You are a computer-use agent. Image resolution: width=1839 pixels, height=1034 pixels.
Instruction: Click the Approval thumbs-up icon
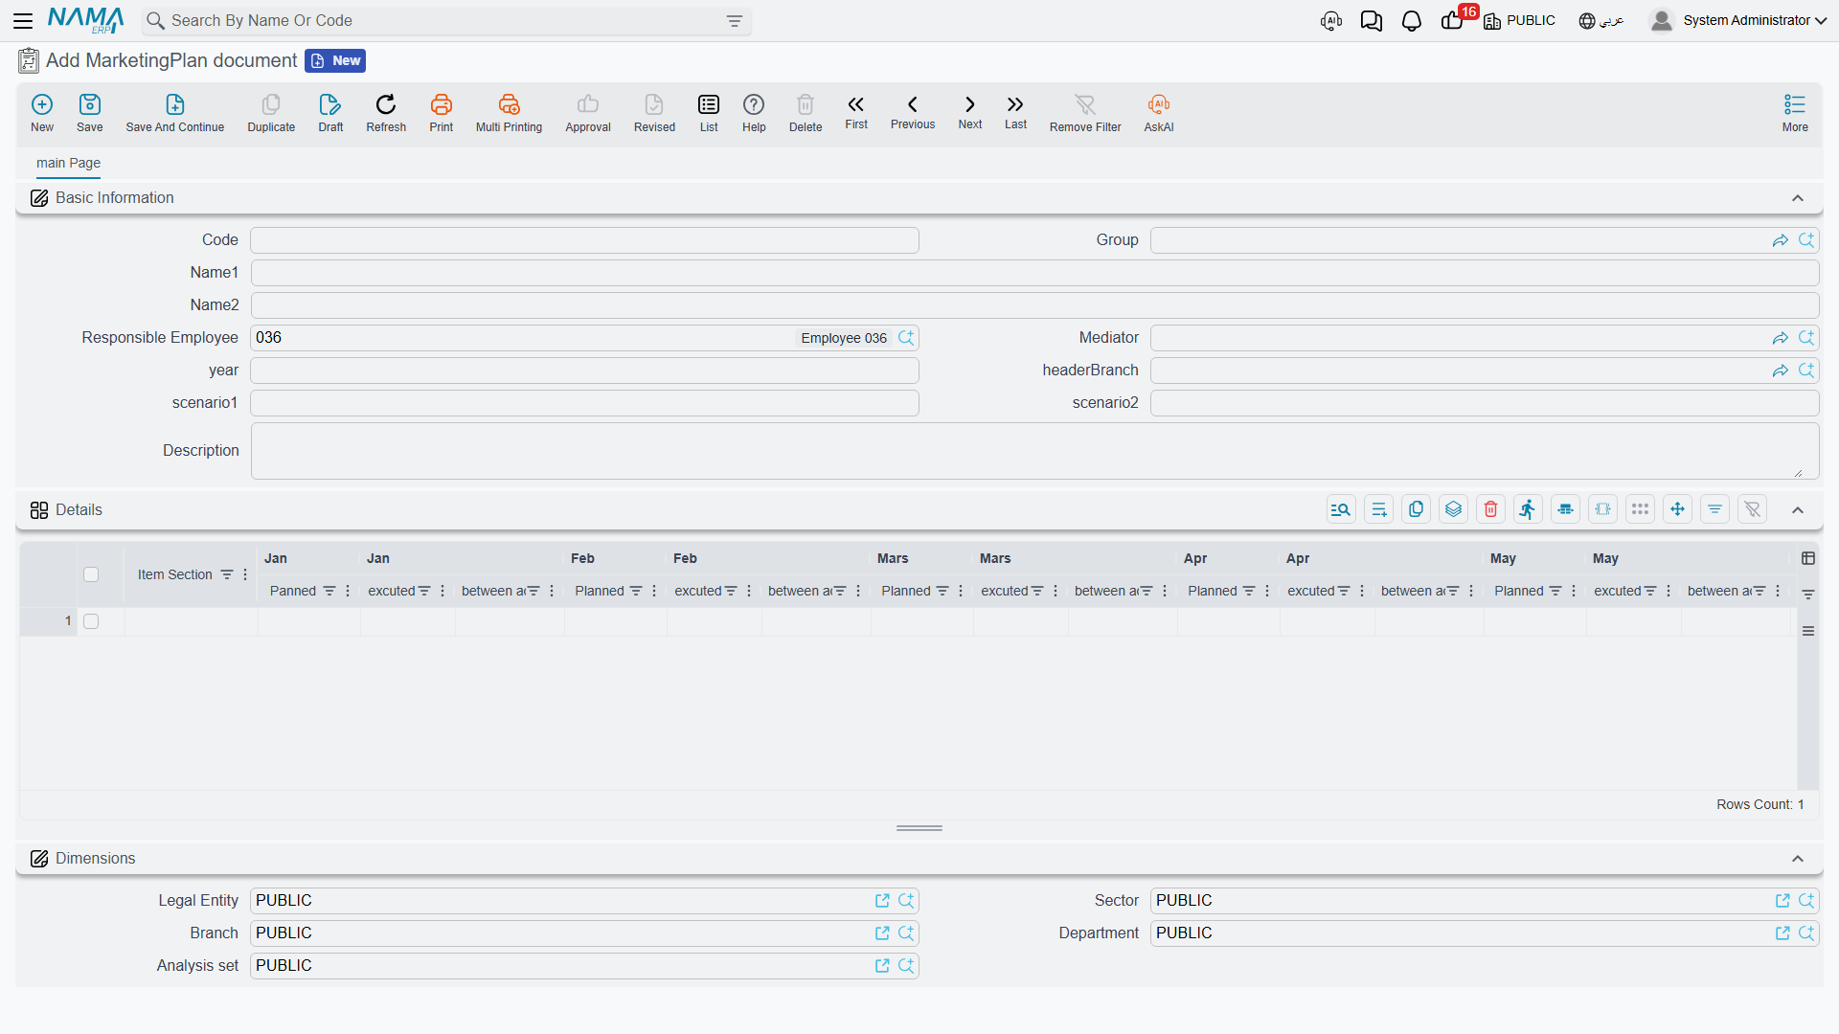(x=588, y=104)
